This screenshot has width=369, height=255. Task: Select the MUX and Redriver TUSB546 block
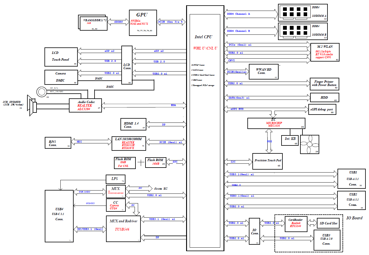[123, 229]
